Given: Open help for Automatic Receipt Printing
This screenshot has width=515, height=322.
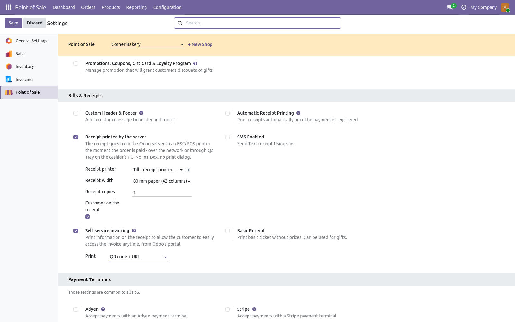Looking at the screenshot, I should [298, 113].
